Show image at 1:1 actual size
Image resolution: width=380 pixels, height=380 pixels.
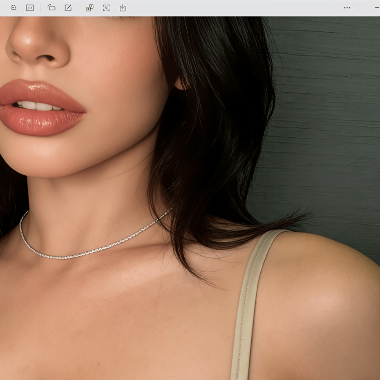[x=30, y=8]
